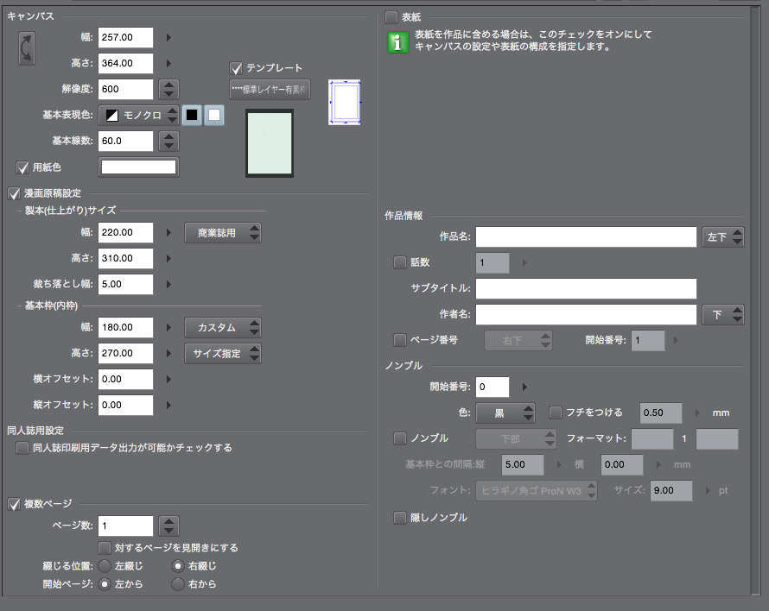
Task: Enable the 表紙 cover page checkbox
Action: point(391,16)
